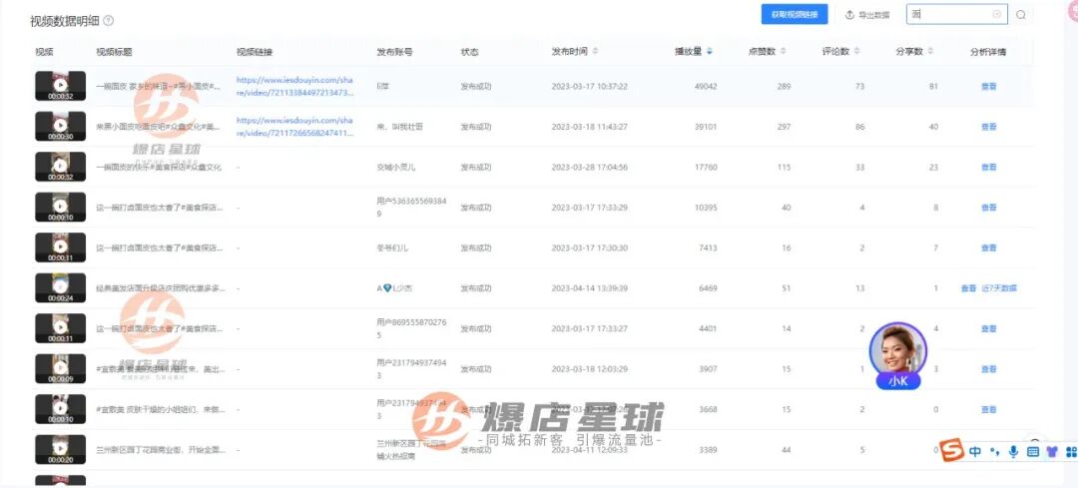Click the 状态 column header
The height and width of the screenshot is (488, 1078).
click(469, 52)
